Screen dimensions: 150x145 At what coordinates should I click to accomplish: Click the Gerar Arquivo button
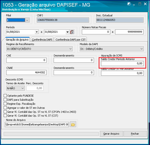tap(111, 134)
